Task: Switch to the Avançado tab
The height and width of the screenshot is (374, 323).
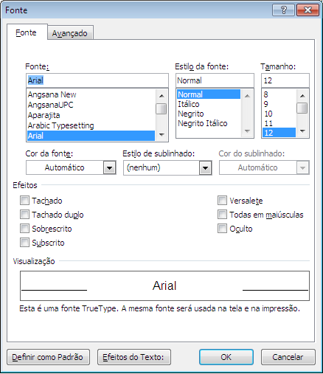Action: tap(70, 33)
